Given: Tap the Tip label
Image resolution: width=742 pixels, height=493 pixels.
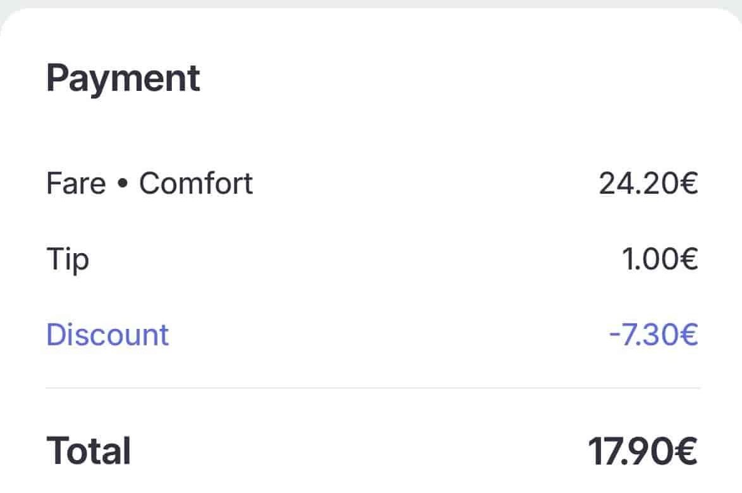Looking at the screenshot, I should tap(68, 259).
